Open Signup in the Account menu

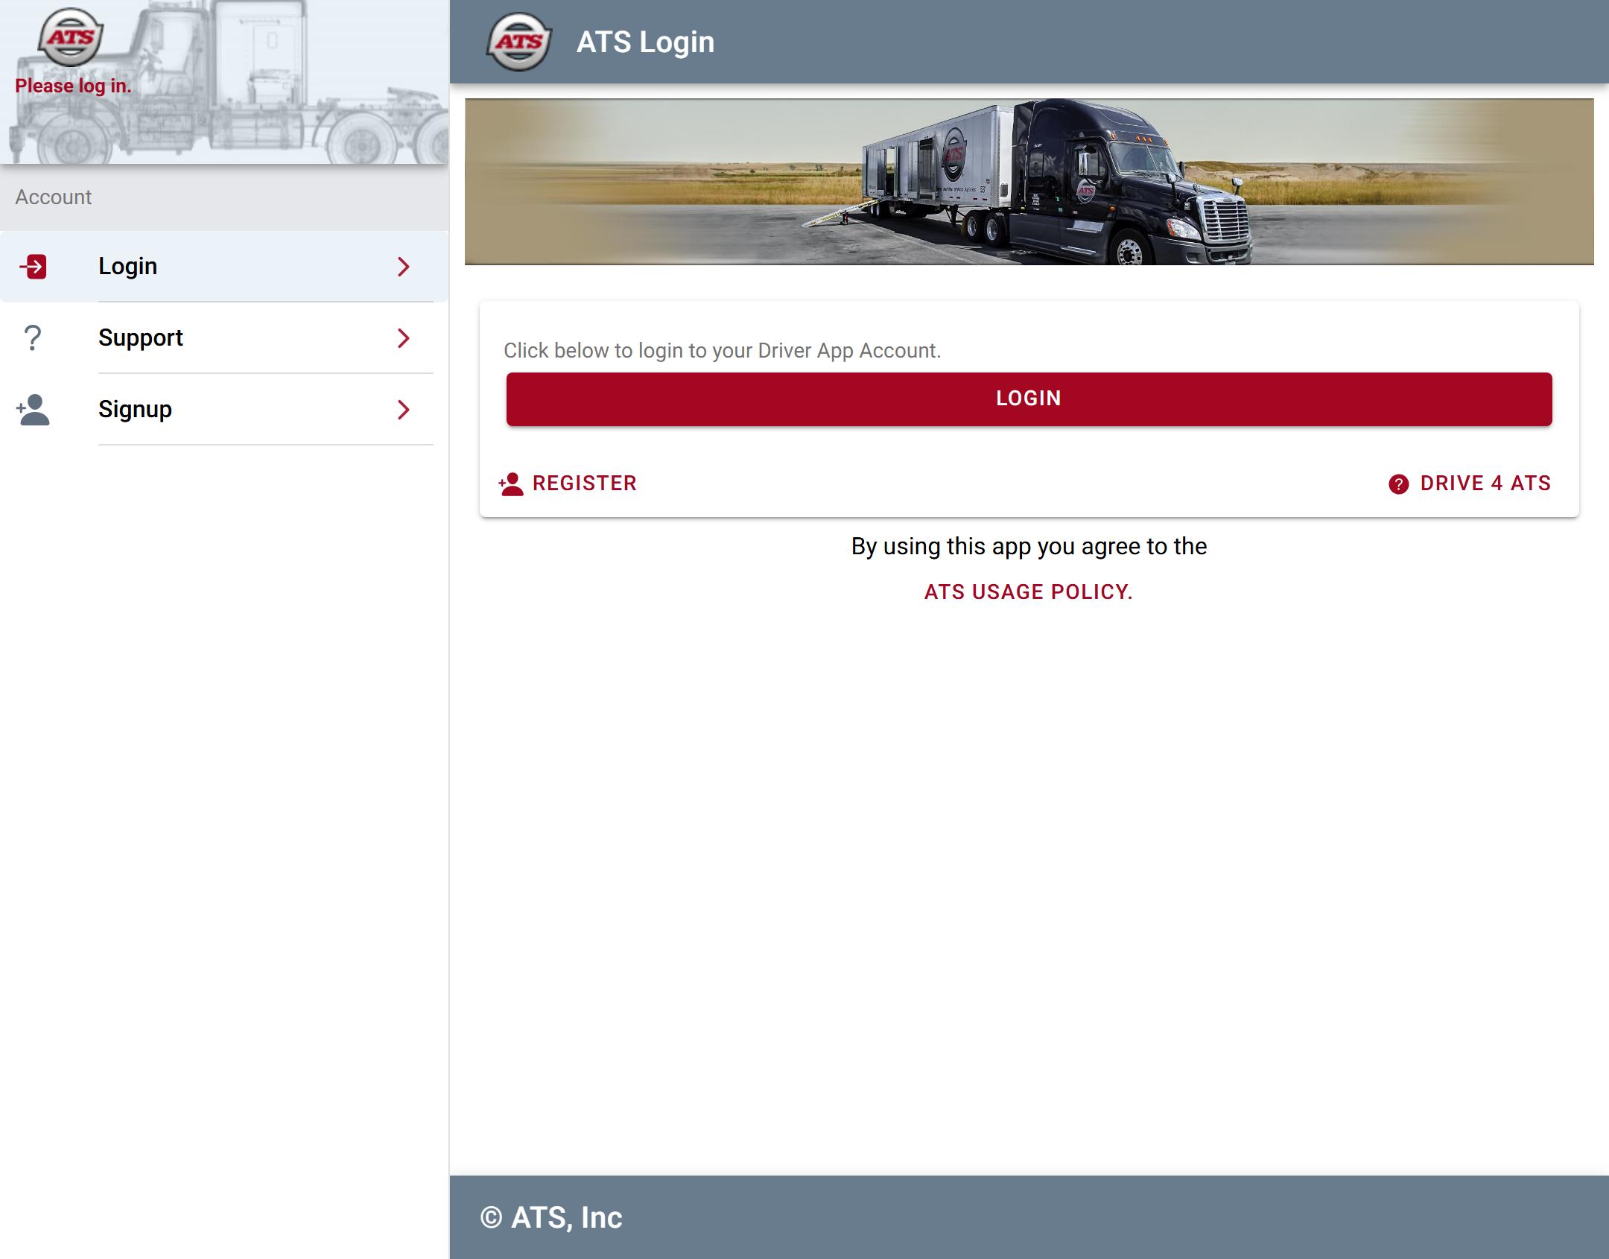224,410
